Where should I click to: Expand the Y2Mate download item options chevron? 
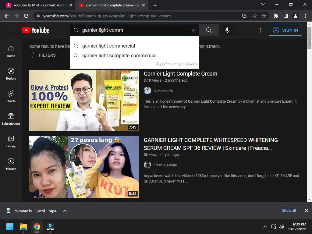(65, 211)
